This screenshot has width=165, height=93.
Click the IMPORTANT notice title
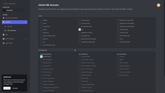coord(7,77)
